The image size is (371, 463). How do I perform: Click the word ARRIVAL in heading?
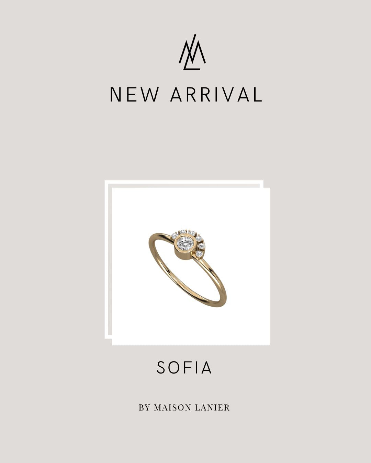(x=216, y=95)
